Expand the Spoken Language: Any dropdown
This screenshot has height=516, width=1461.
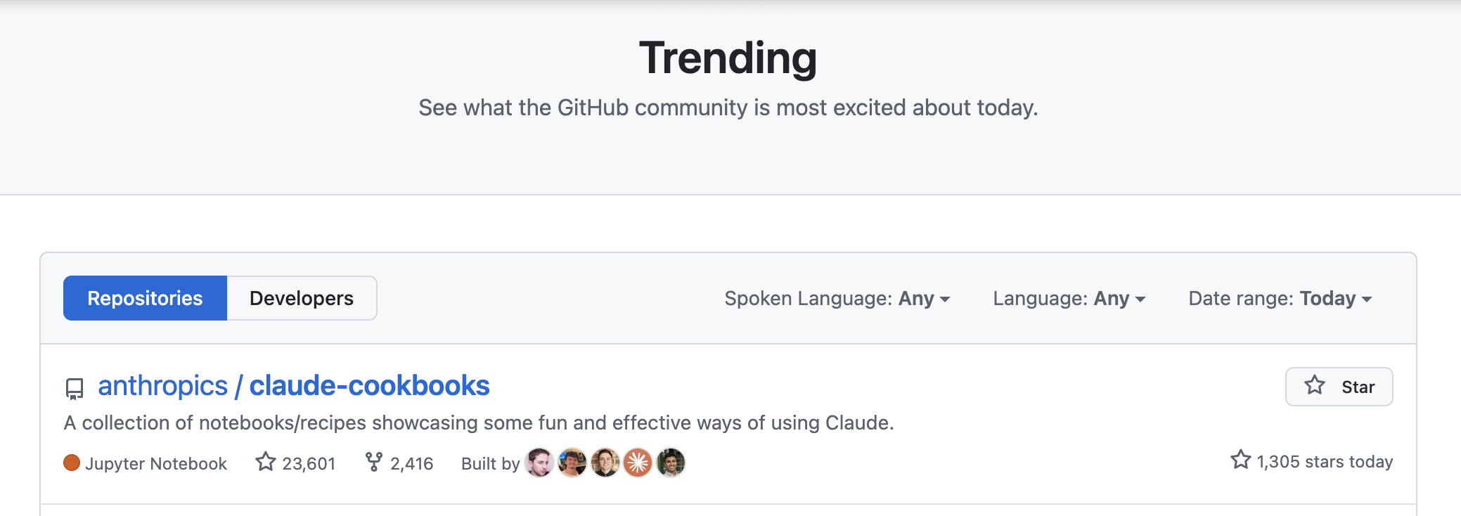(x=837, y=299)
